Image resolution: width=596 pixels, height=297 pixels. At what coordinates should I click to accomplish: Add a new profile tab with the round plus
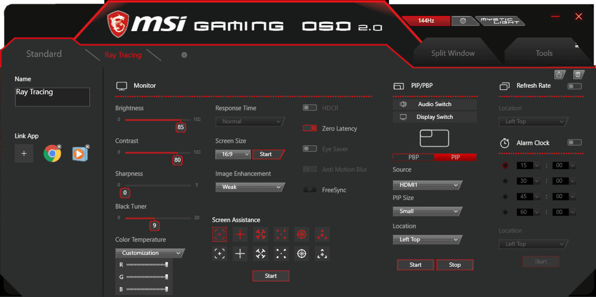coord(184,55)
